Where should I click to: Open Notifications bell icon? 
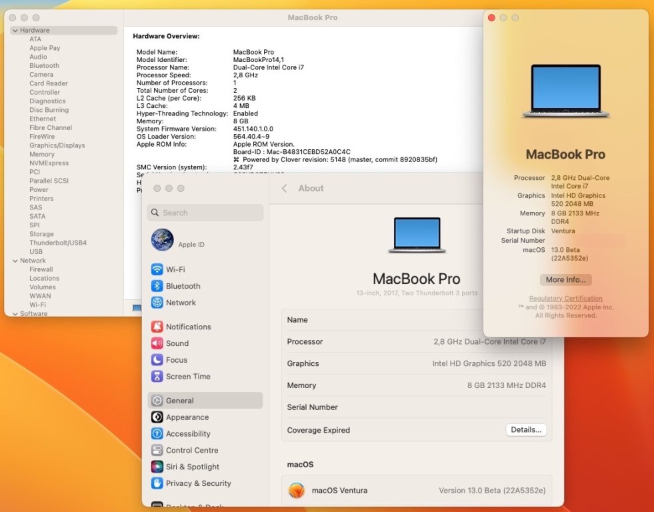tap(157, 327)
